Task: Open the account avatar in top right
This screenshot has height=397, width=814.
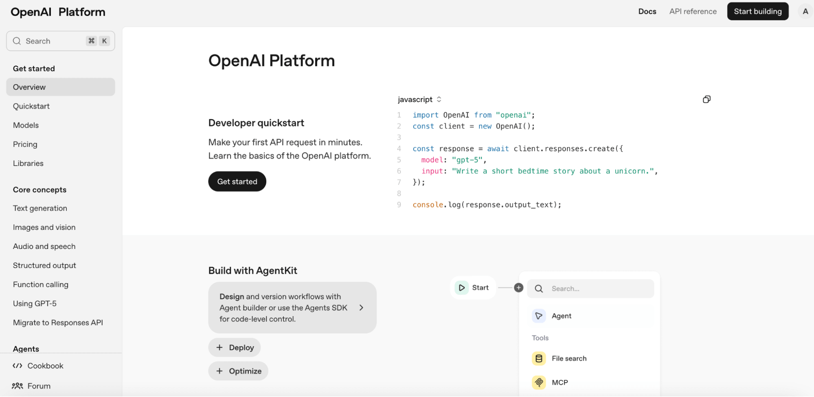Action: click(805, 11)
